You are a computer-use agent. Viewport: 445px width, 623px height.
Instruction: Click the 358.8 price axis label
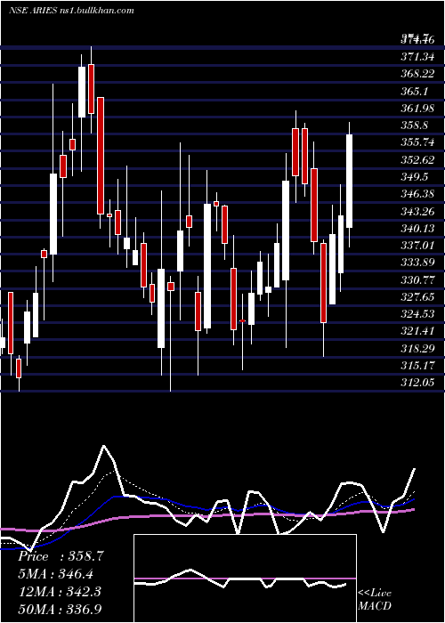coord(415,125)
